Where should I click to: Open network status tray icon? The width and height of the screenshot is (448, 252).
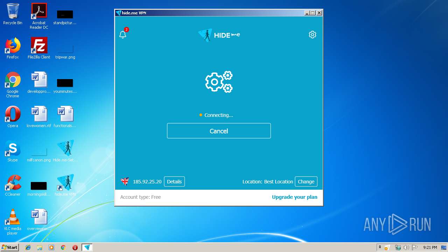click(398, 247)
